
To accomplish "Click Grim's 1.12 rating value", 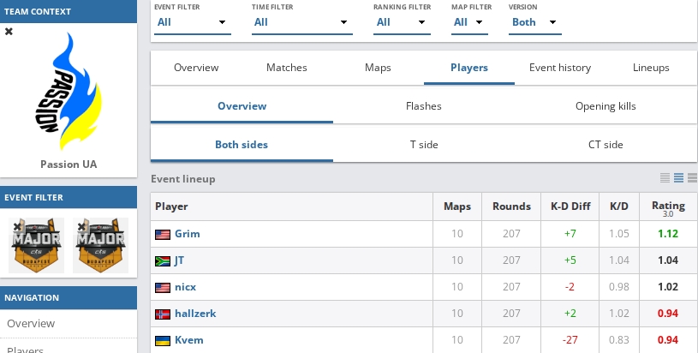I will pos(668,234).
